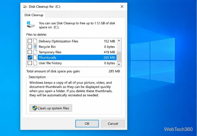Click the total disk space gain value
The image size is (197, 136).
114,71
